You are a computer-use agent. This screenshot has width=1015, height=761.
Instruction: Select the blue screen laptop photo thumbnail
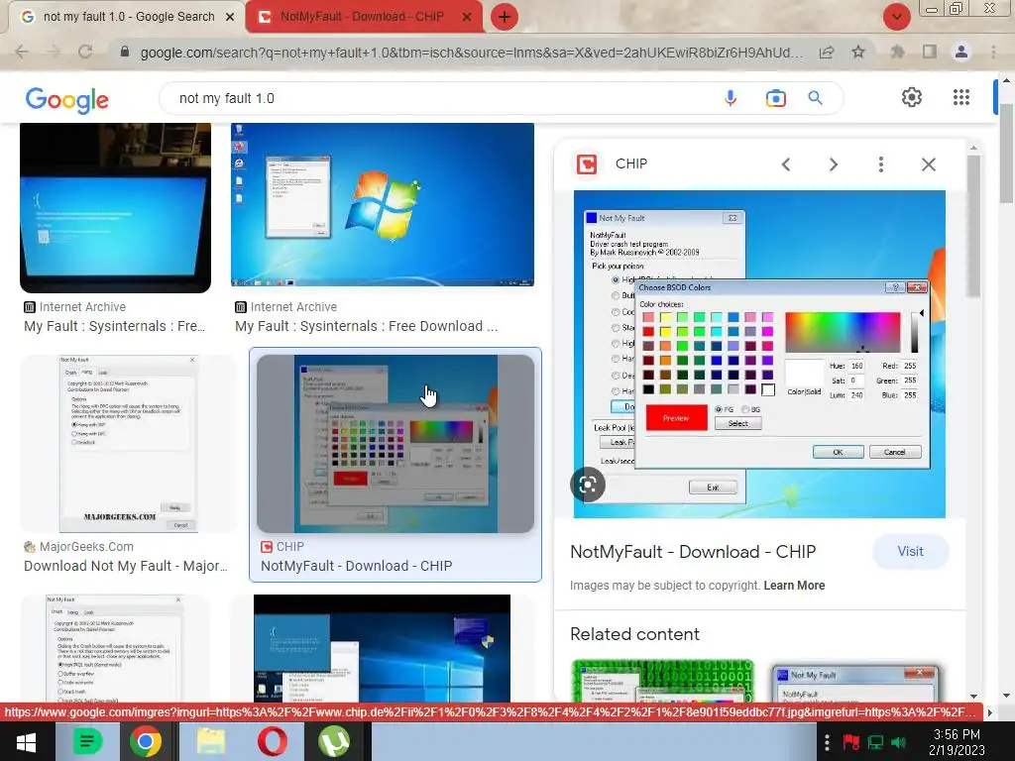coord(115,208)
